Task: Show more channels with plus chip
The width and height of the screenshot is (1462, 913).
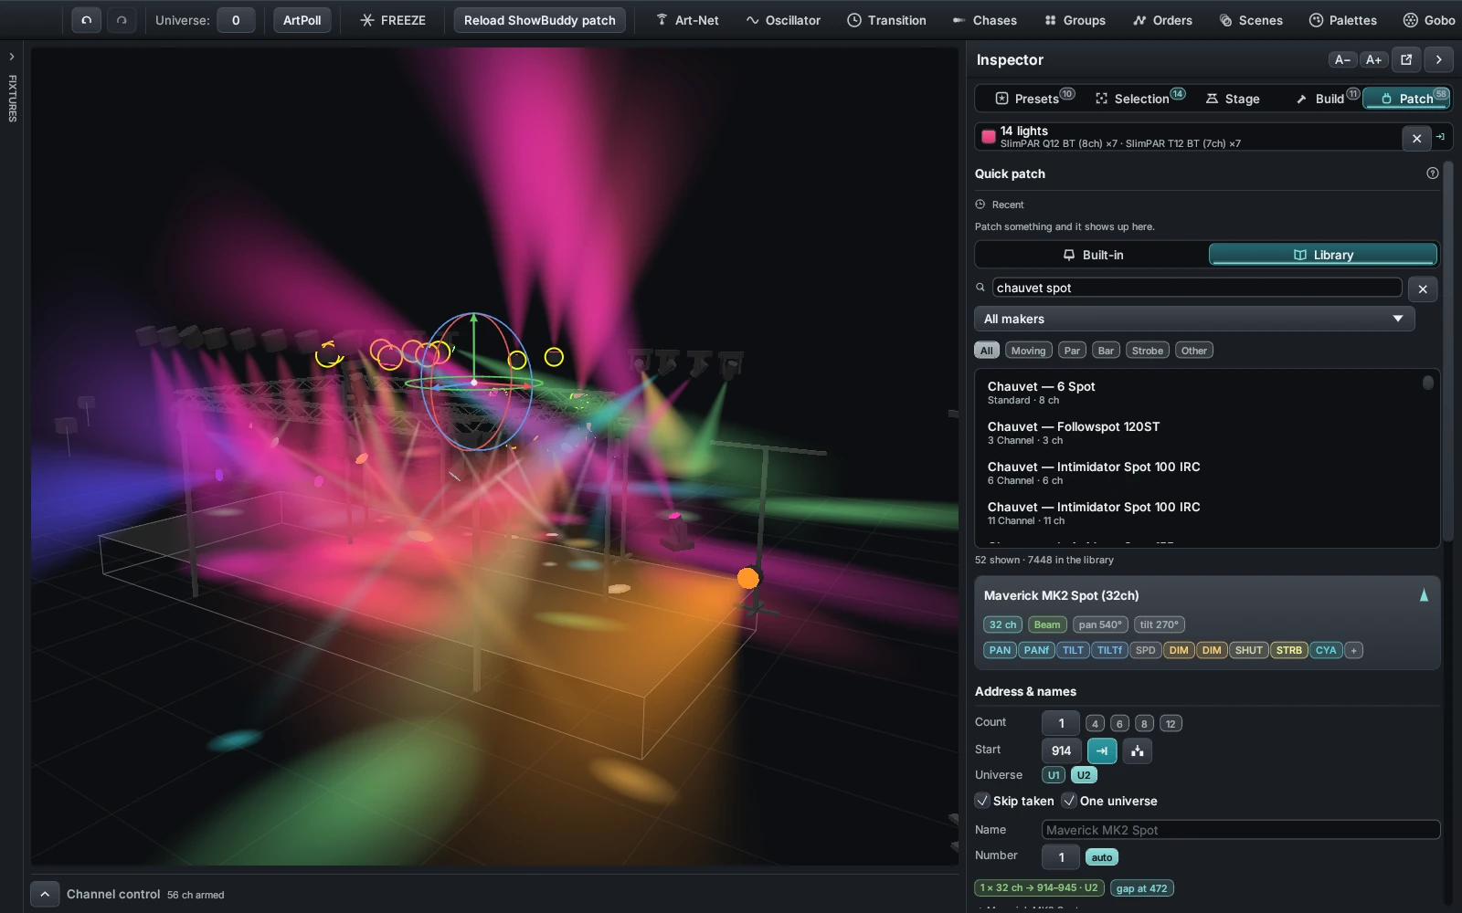Action: pos(1354,650)
